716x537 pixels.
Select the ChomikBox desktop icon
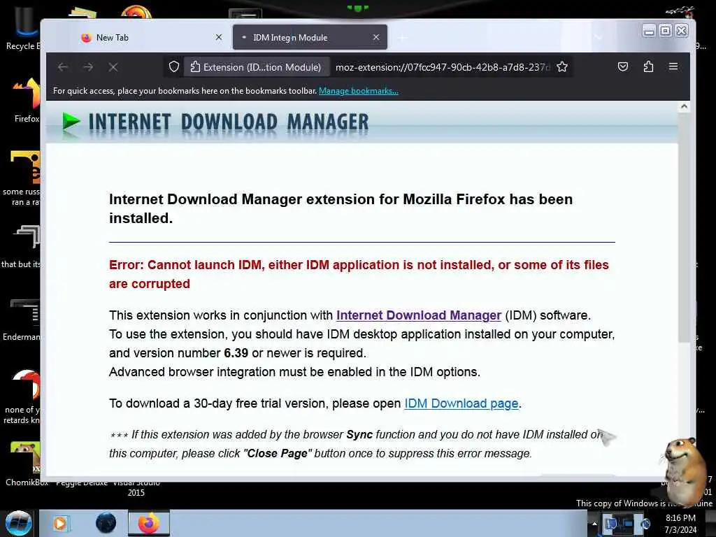[x=25, y=464]
